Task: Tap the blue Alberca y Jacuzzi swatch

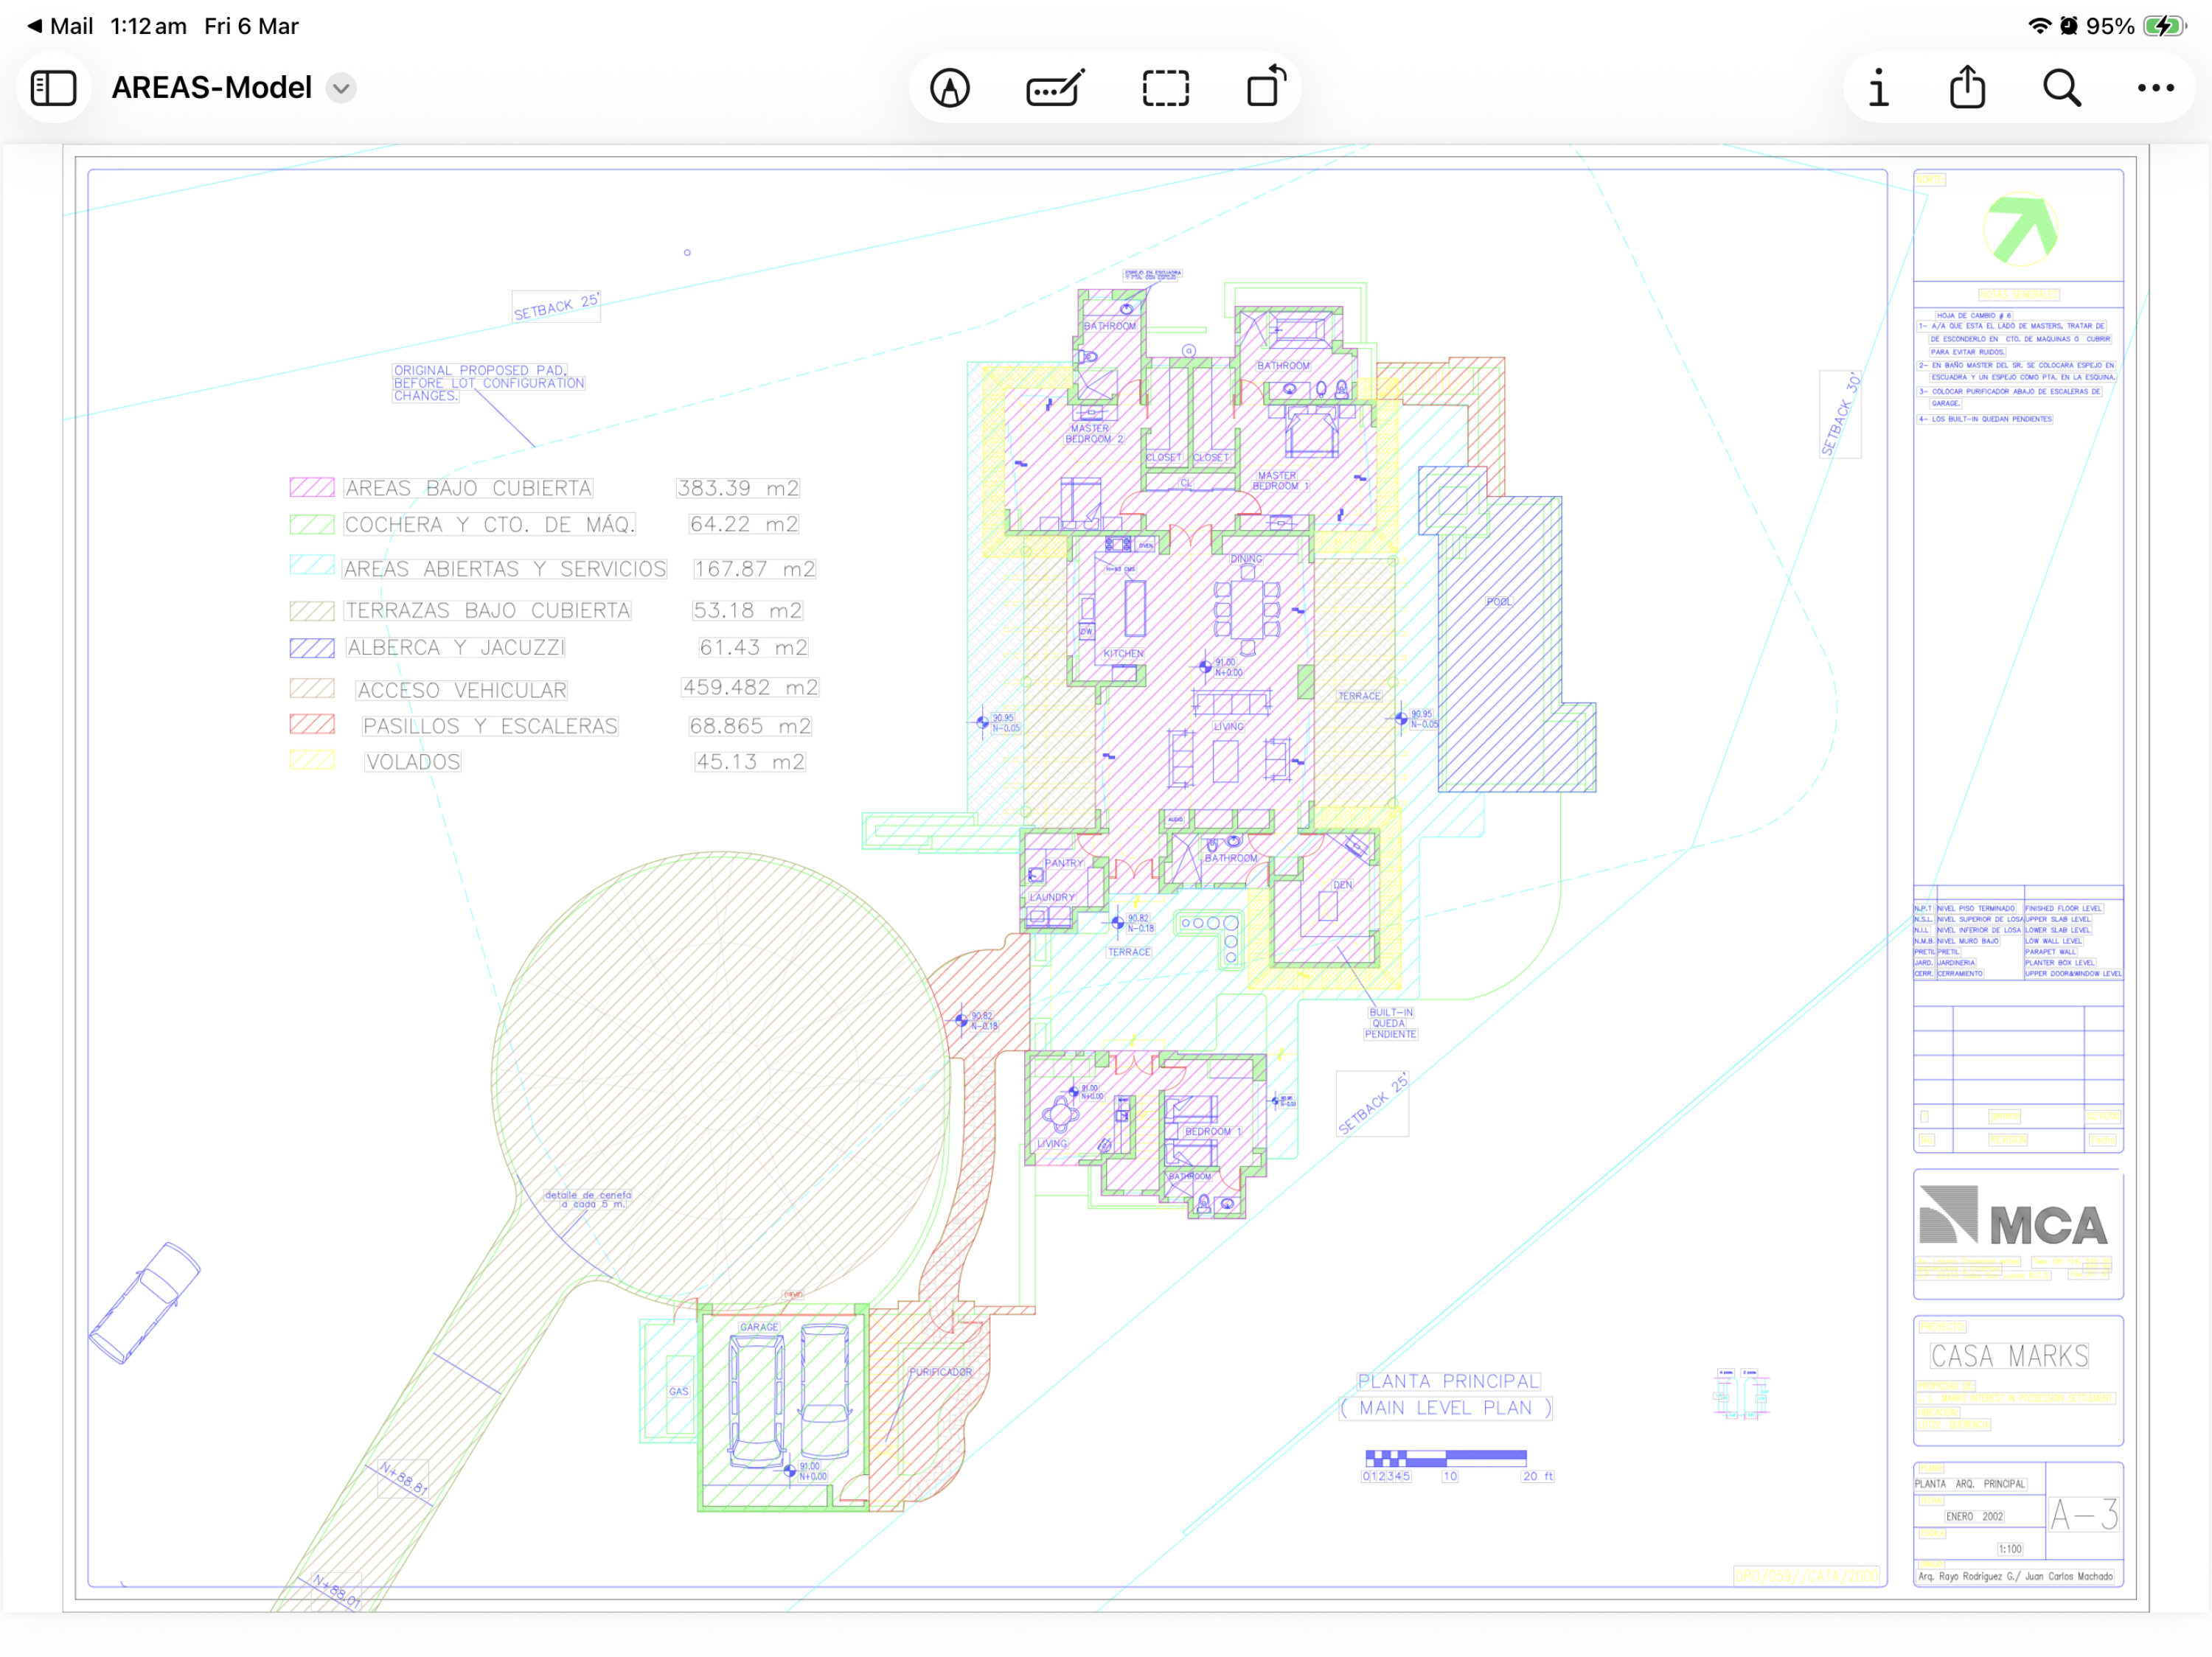Action: [312, 648]
